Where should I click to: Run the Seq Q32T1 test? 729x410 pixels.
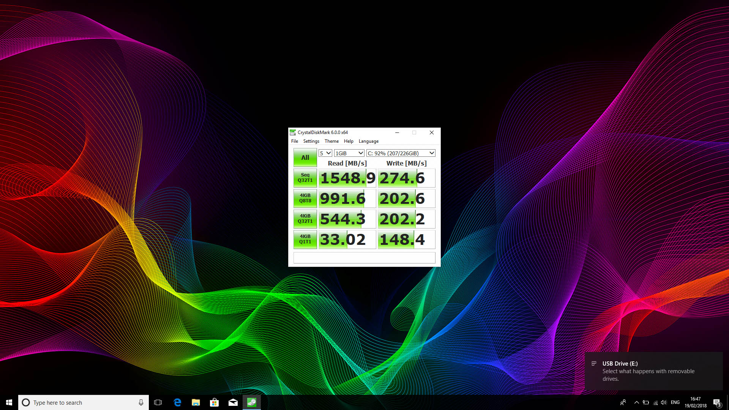pos(305,178)
